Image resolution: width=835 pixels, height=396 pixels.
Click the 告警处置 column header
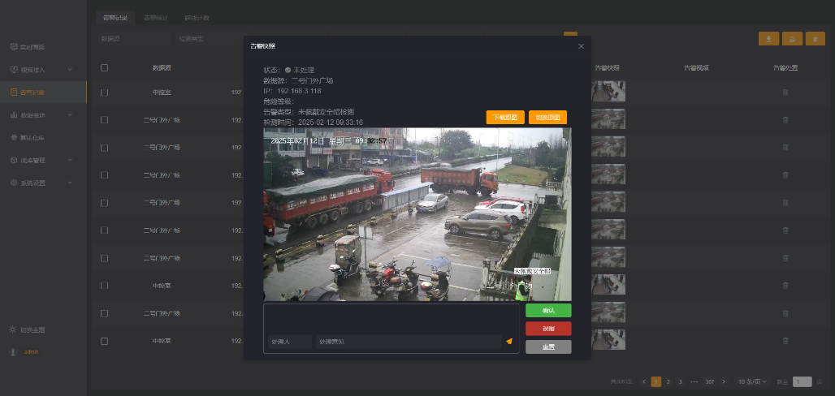[785, 67]
